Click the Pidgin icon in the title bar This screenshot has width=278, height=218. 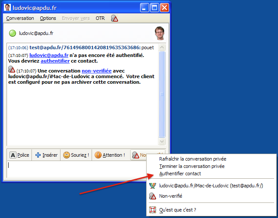(7, 7)
